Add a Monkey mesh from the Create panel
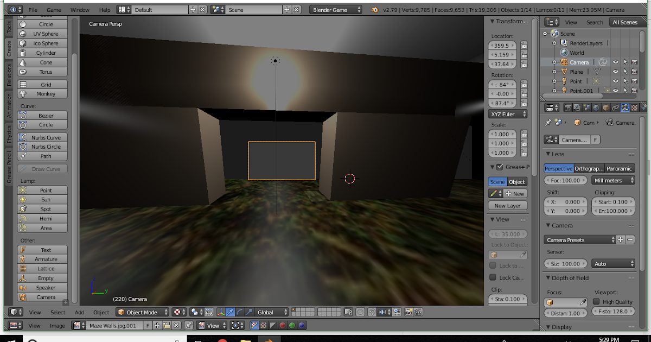The height and width of the screenshot is (342, 651). 42,94
